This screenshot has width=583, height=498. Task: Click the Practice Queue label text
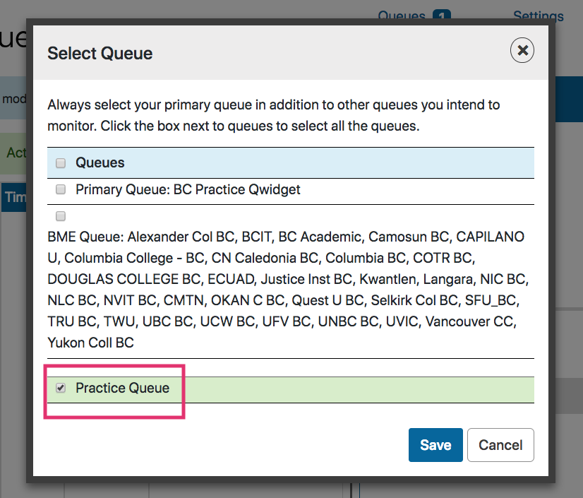tap(122, 388)
